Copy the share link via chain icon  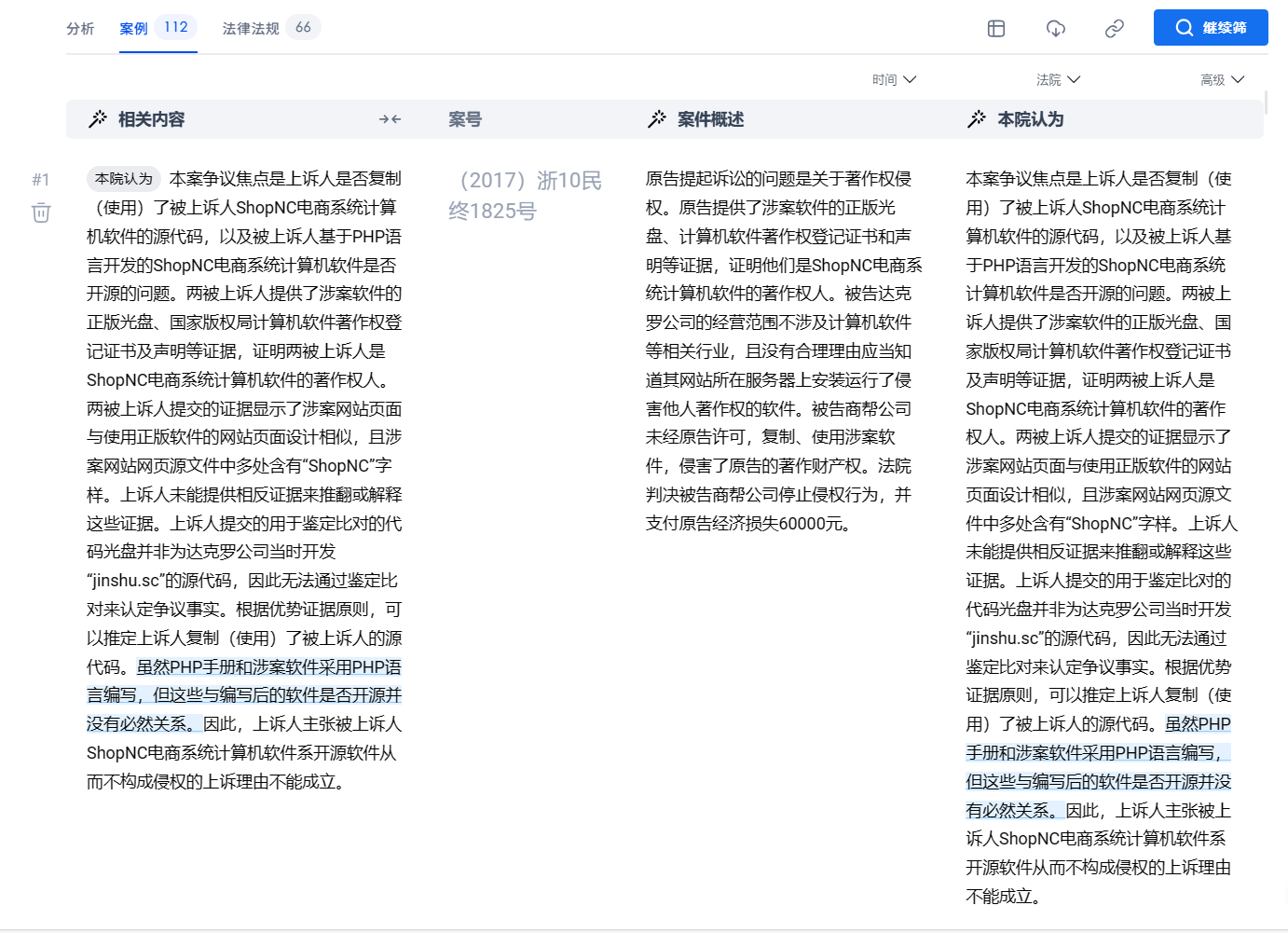[x=1114, y=29]
